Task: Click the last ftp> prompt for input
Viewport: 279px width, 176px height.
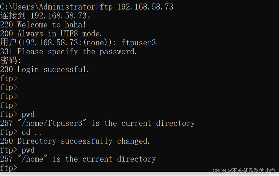Action: [x=8, y=168]
